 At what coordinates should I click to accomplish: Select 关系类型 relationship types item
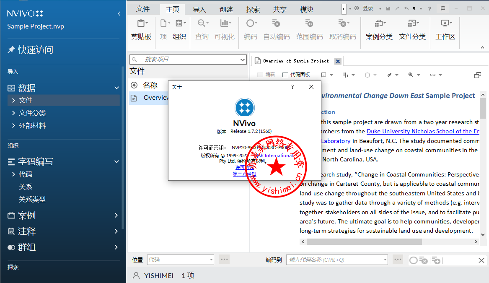click(x=32, y=200)
